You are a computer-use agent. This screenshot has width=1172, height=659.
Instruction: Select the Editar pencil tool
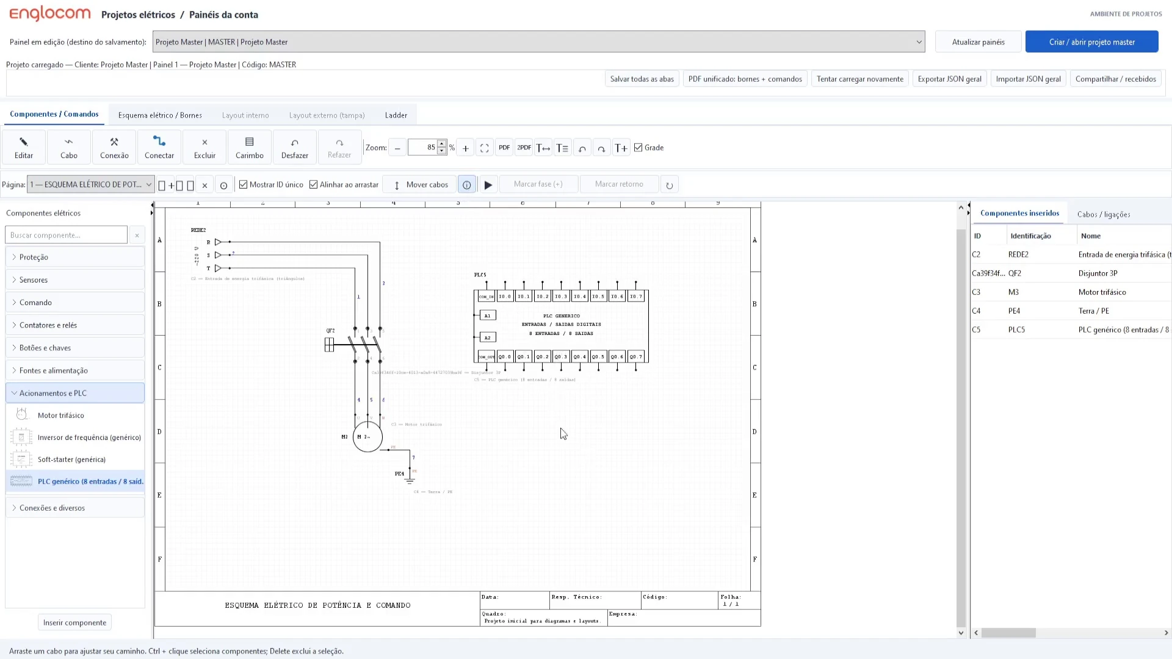(24, 148)
